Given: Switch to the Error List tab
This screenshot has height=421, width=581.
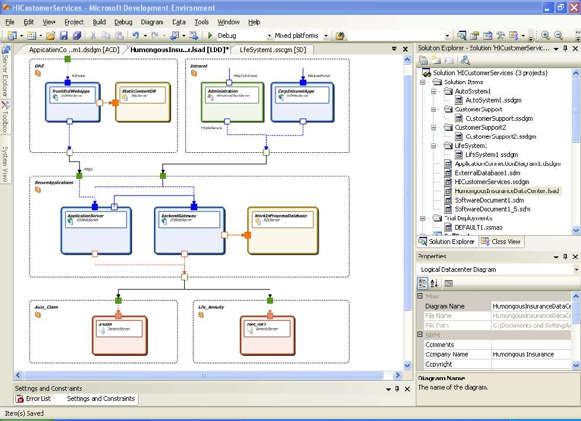Looking at the screenshot, I should coord(33,398).
